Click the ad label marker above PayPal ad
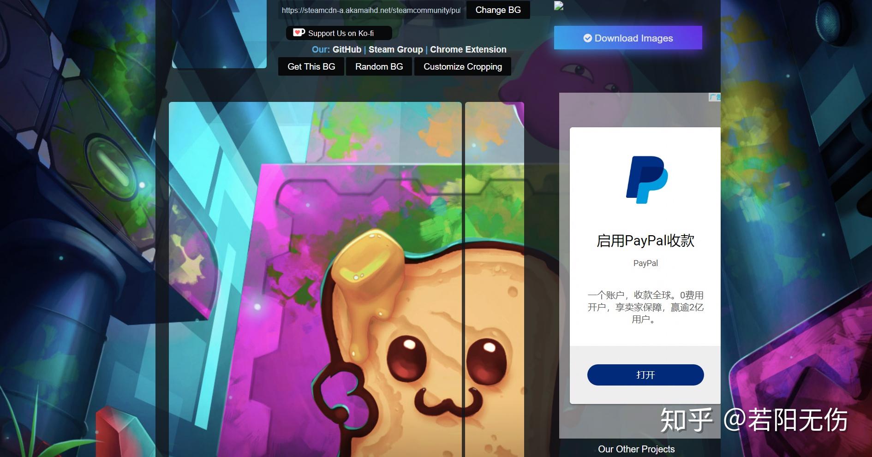 pyautogui.click(x=715, y=97)
